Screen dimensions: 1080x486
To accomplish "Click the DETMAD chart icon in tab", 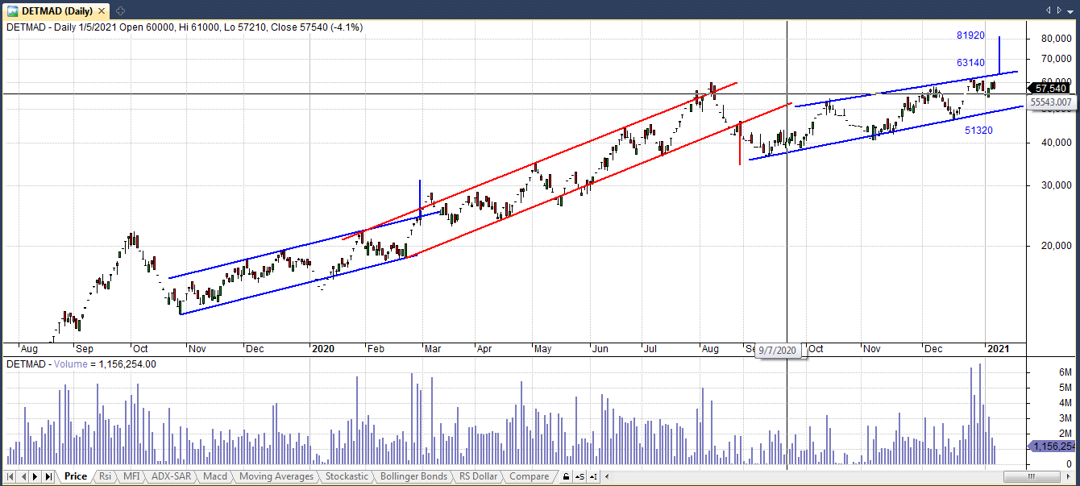I will [x=13, y=10].
